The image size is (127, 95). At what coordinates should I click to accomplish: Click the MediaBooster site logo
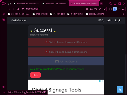[19, 20]
